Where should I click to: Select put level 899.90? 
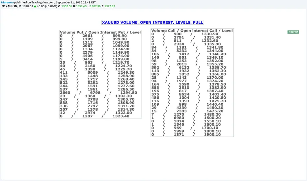pyautogui.click(x=120, y=36)
